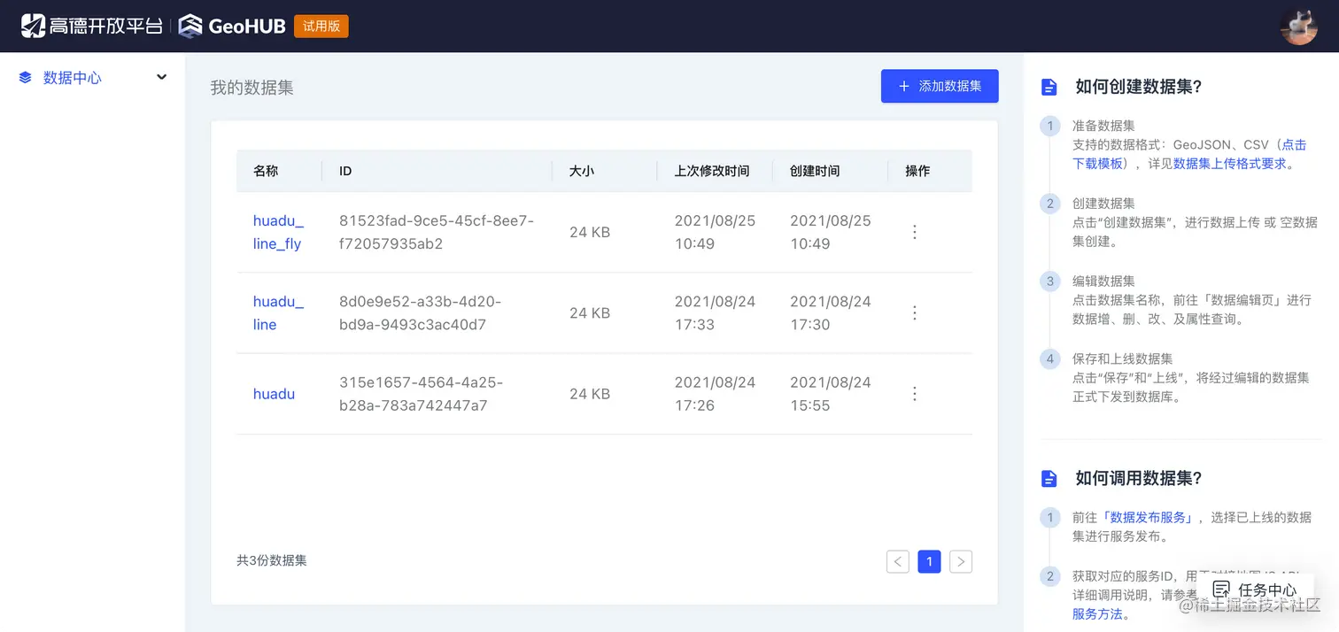Open more actions for huadu row
Viewport: 1339px width, 632px height.
pyautogui.click(x=915, y=394)
